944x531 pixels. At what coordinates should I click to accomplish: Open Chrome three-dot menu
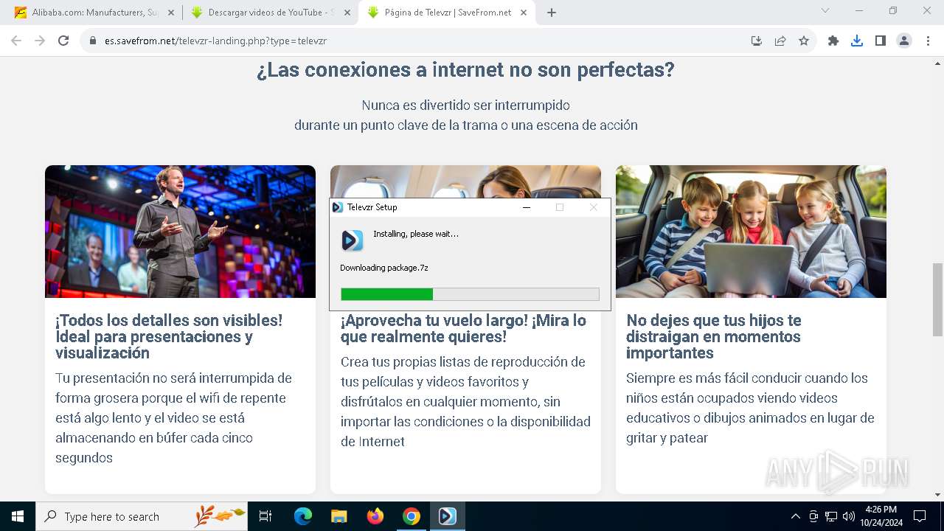tap(928, 41)
